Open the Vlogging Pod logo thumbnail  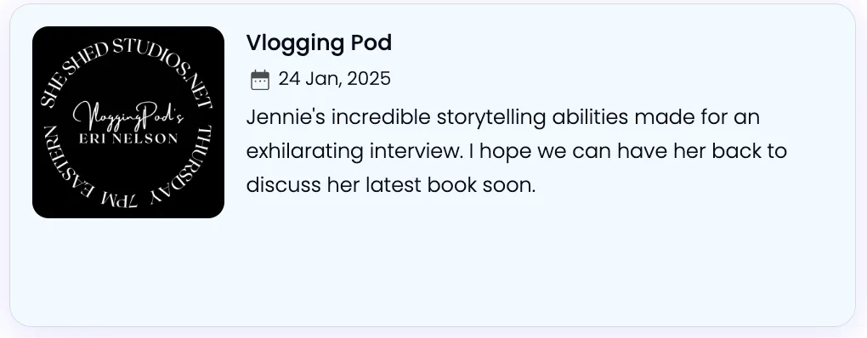pyautogui.click(x=128, y=122)
